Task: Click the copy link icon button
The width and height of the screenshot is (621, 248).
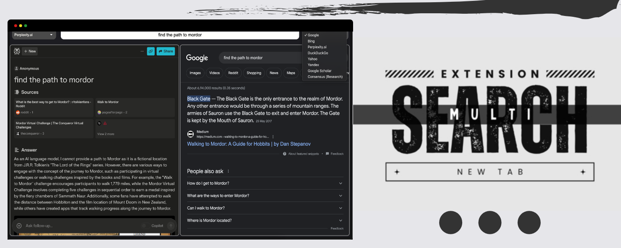Action: tap(151, 51)
